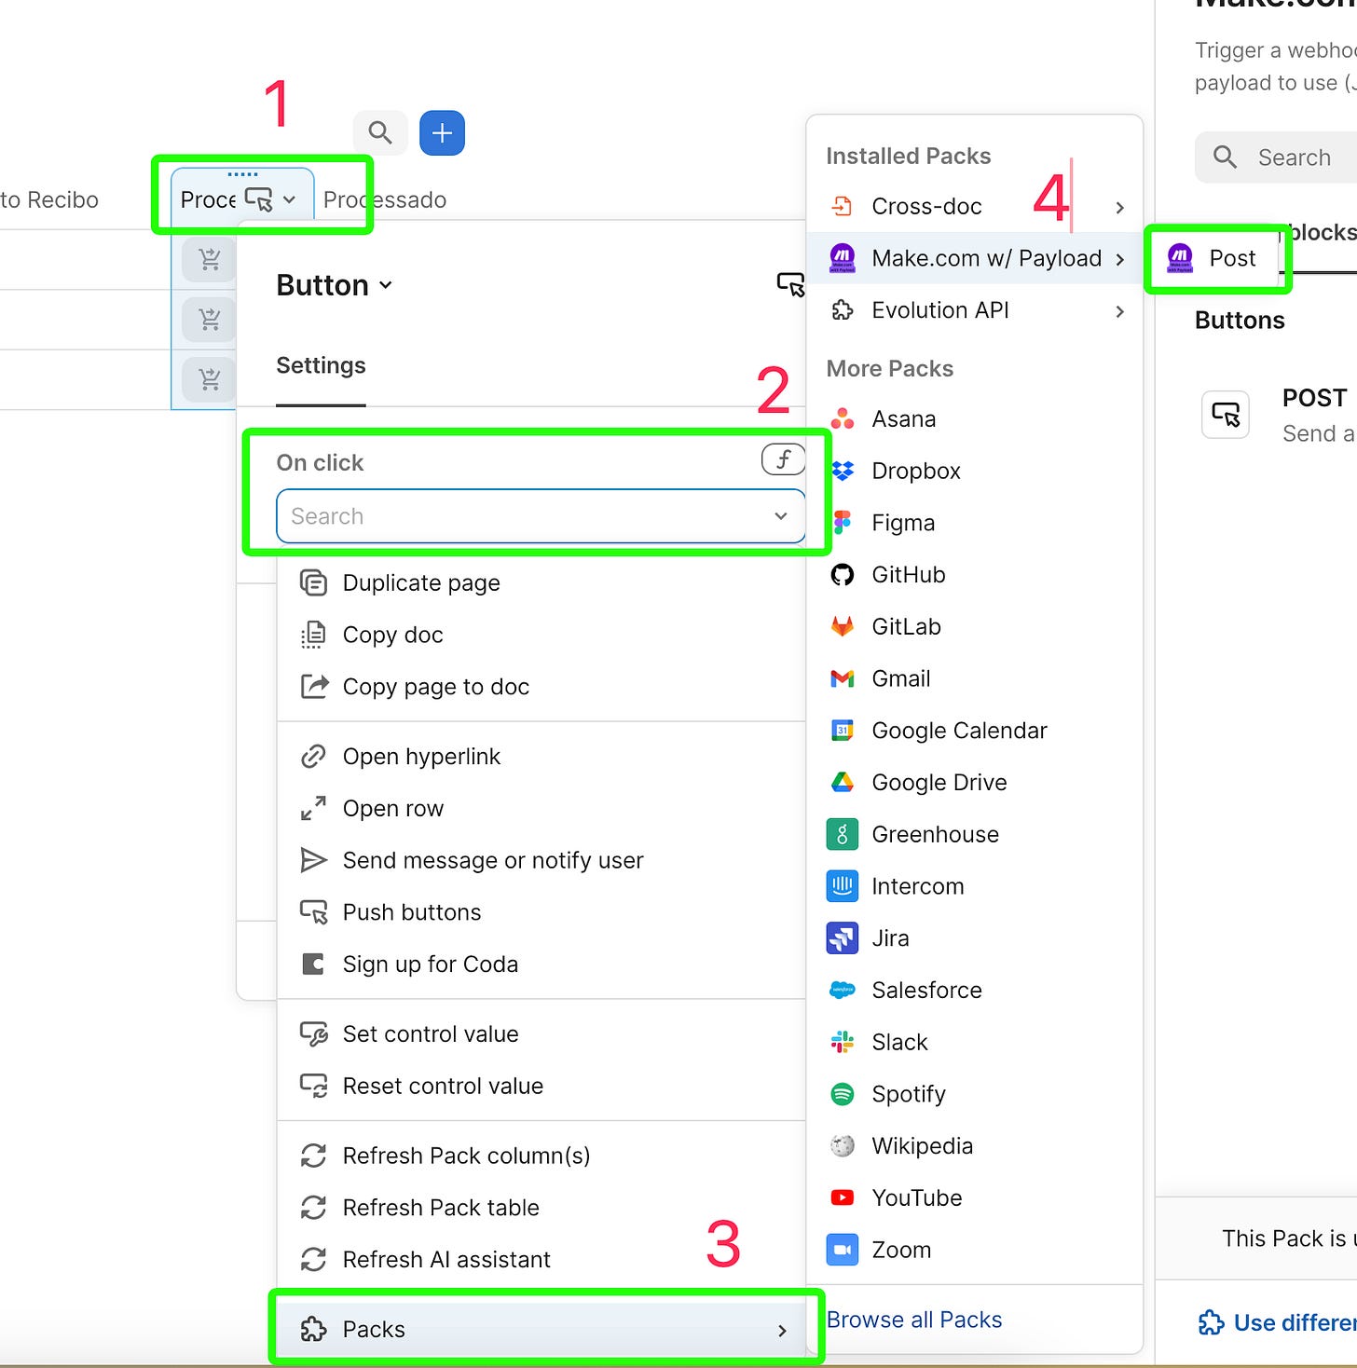Select the Salesforce pack
This screenshot has width=1357, height=1368.
point(975,991)
